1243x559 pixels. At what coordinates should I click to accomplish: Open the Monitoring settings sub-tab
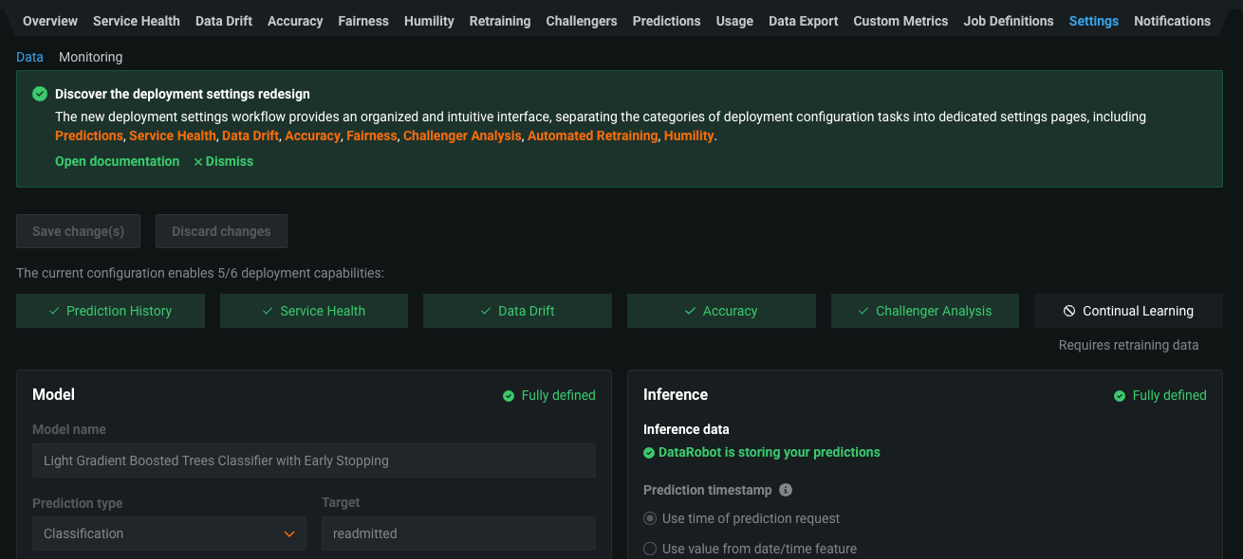pos(90,57)
